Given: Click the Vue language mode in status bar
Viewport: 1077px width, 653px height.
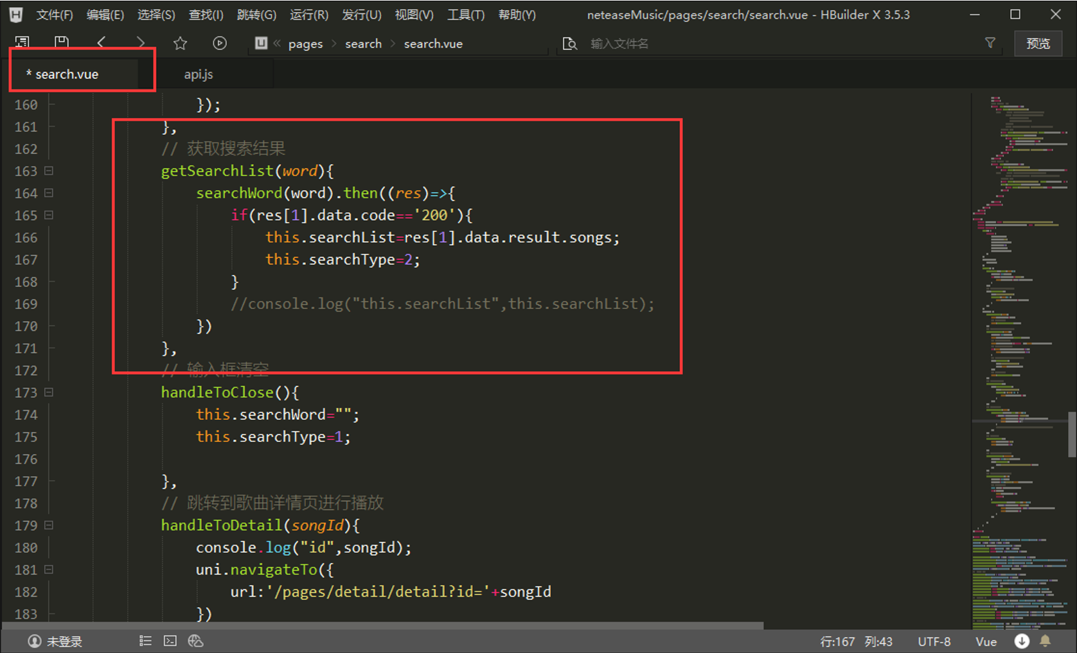Looking at the screenshot, I should point(986,641).
